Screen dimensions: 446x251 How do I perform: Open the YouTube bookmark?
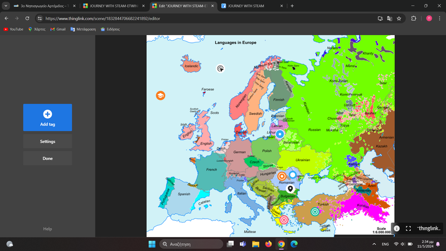click(x=13, y=29)
